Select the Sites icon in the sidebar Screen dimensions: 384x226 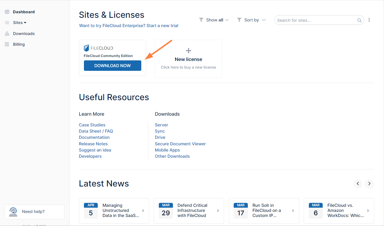click(x=7, y=23)
